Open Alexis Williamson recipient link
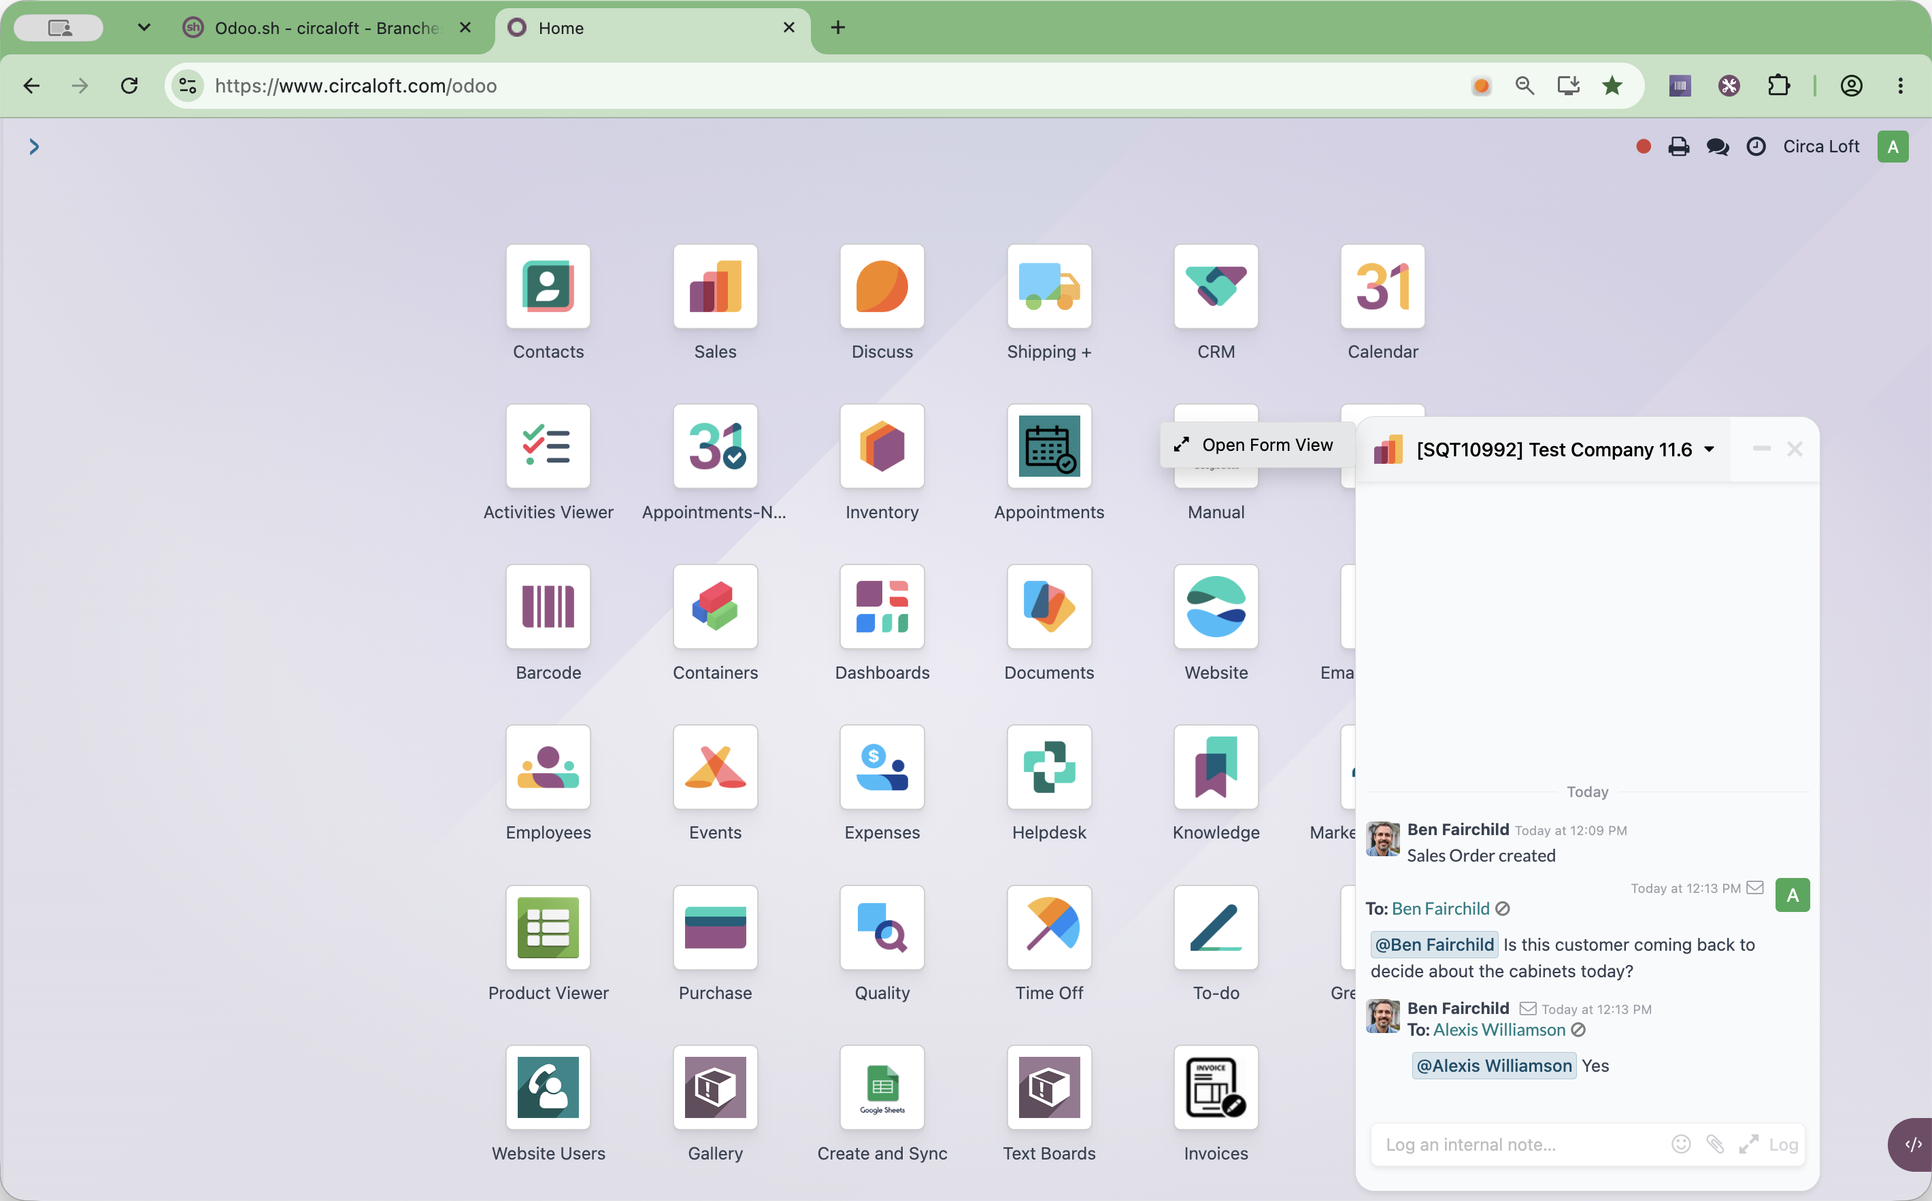The height and width of the screenshot is (1201, 1932). 1499,1030
